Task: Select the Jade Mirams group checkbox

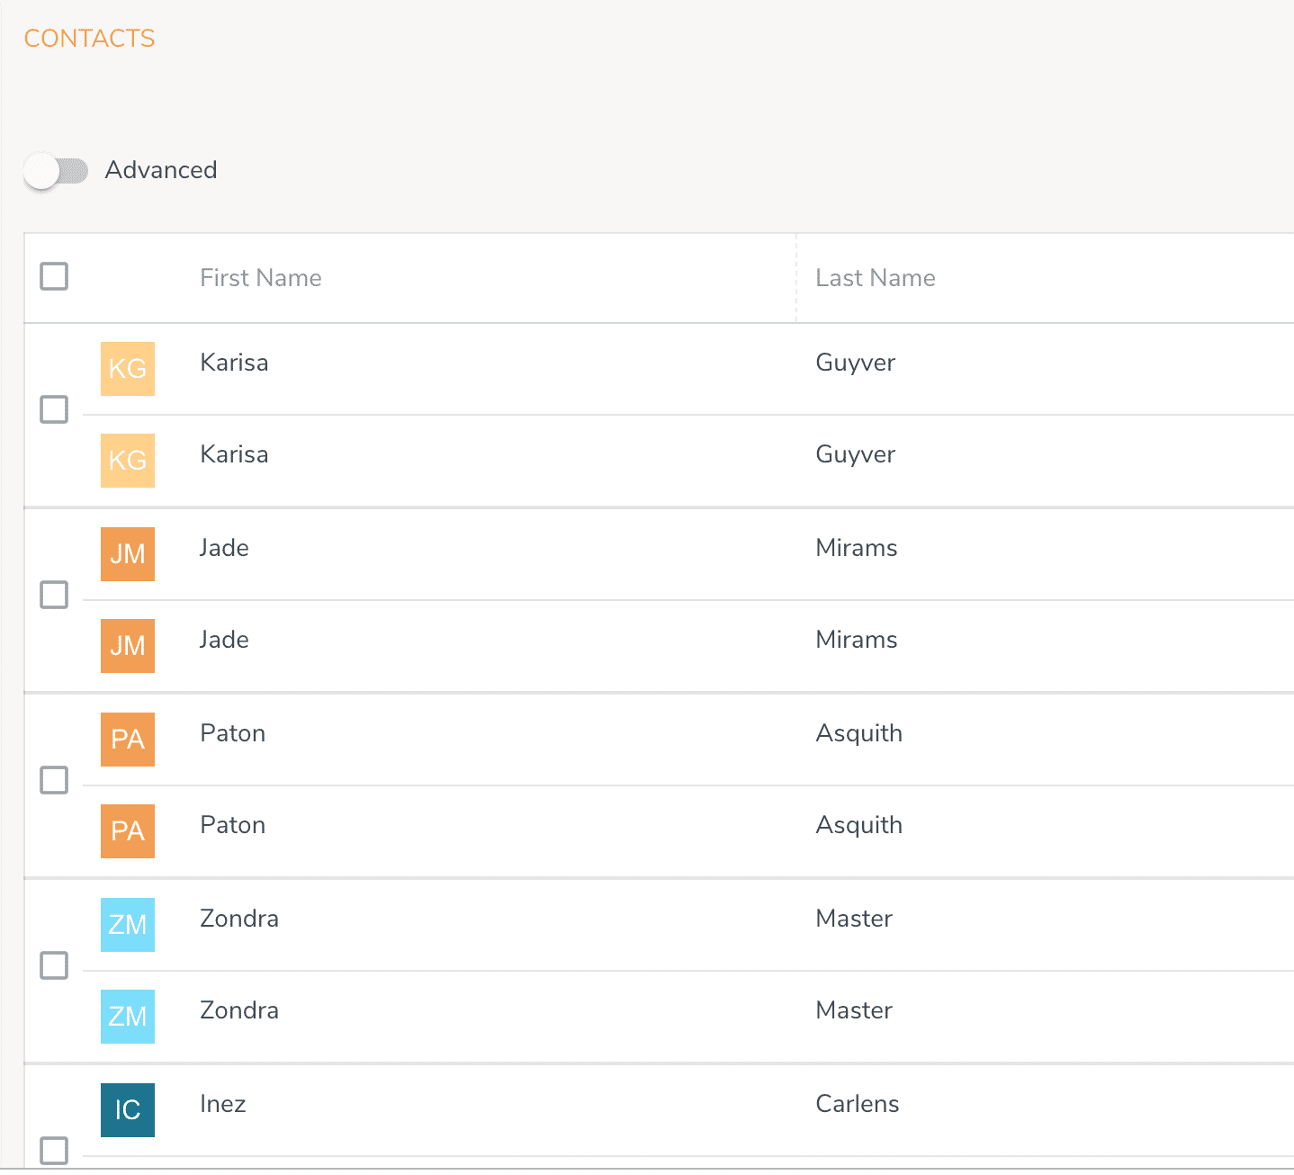Action: 54,595
